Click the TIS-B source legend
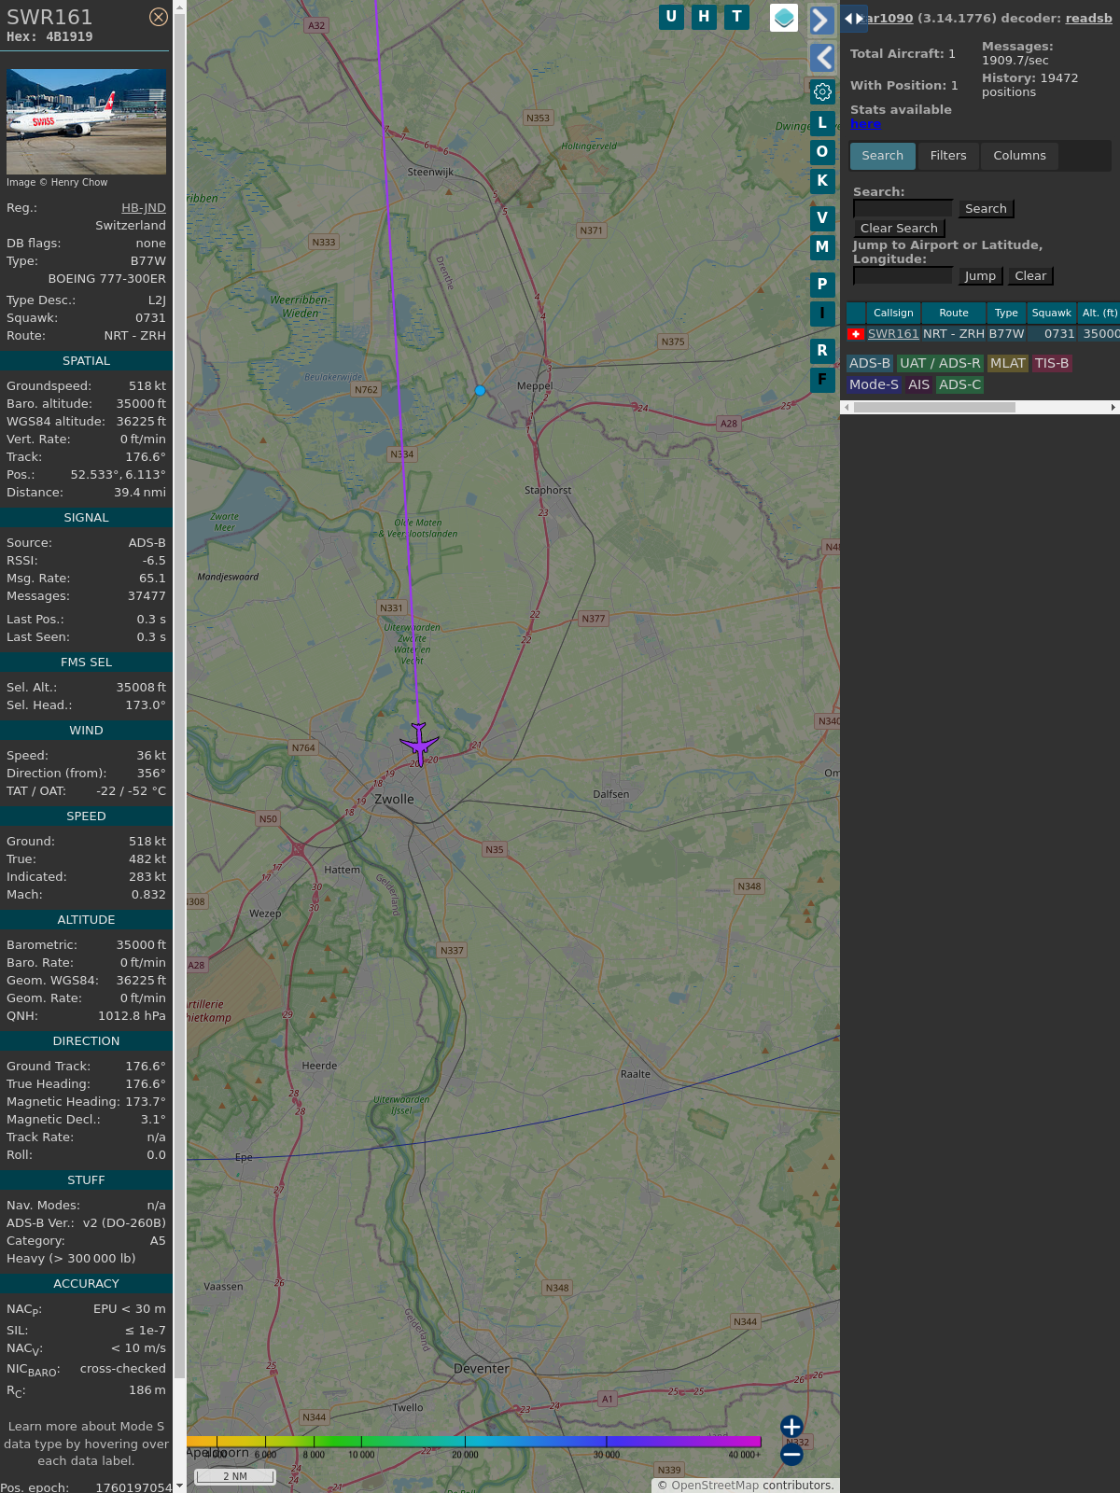The image size is (1120, 1493). click(1052, 363)
